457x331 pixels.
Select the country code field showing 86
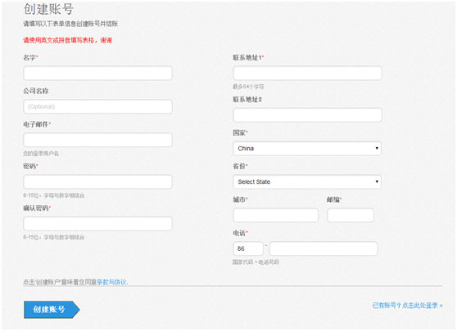coord(248,248)
